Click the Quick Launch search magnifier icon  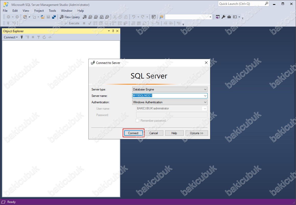pyautogui.click(x=266, y=4)
